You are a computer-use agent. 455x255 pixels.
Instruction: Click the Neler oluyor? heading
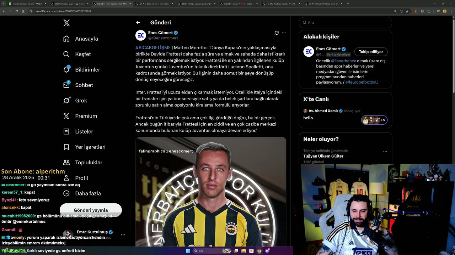tap(321, 139)
